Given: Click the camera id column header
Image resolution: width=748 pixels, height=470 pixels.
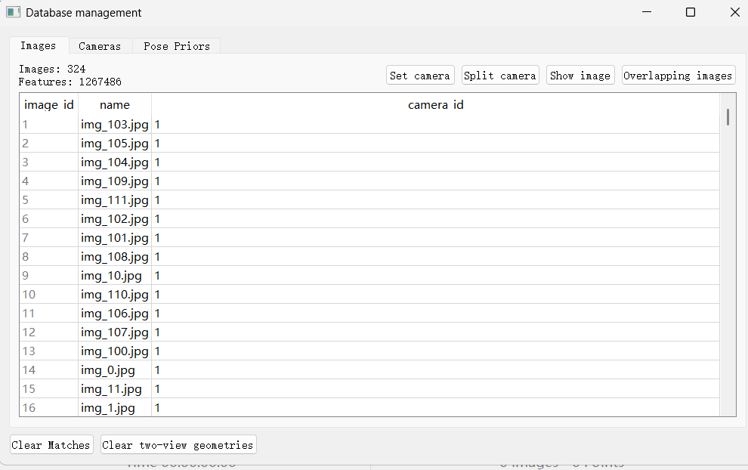Looking at the screenshot, I should click(x=435, y=105).
